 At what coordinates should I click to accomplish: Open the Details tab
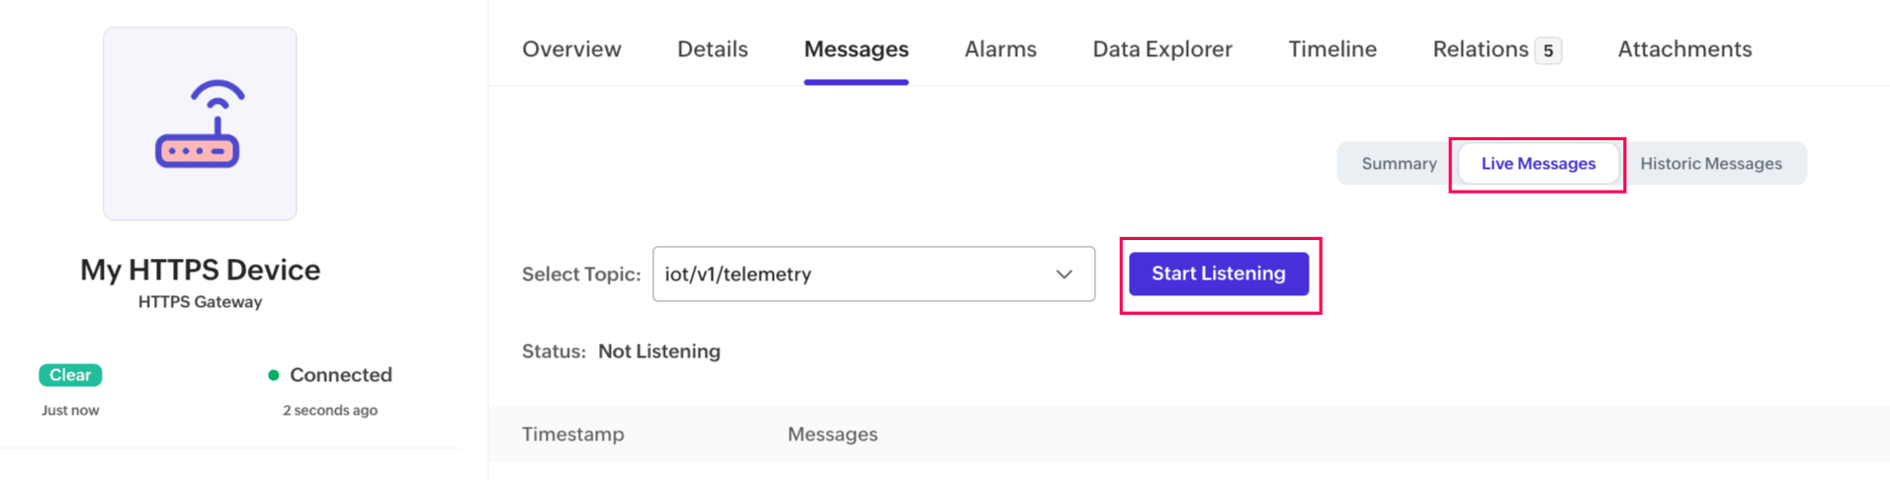click(712, 49)
